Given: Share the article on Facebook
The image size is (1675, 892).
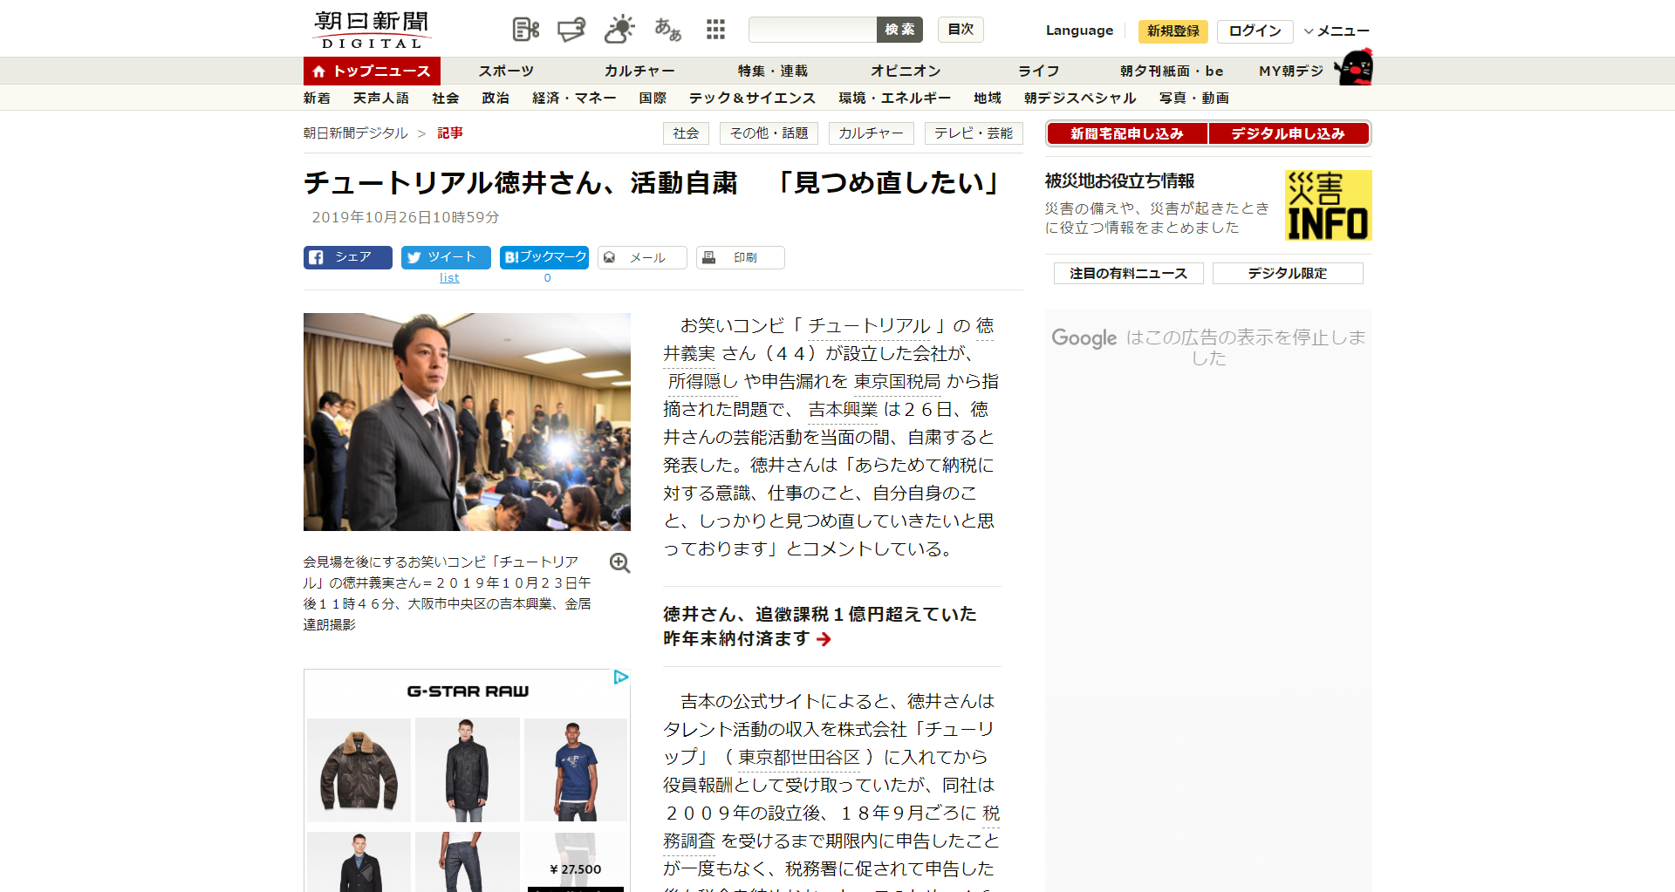Looking at the screenshot, I should (x=347, y=257).
